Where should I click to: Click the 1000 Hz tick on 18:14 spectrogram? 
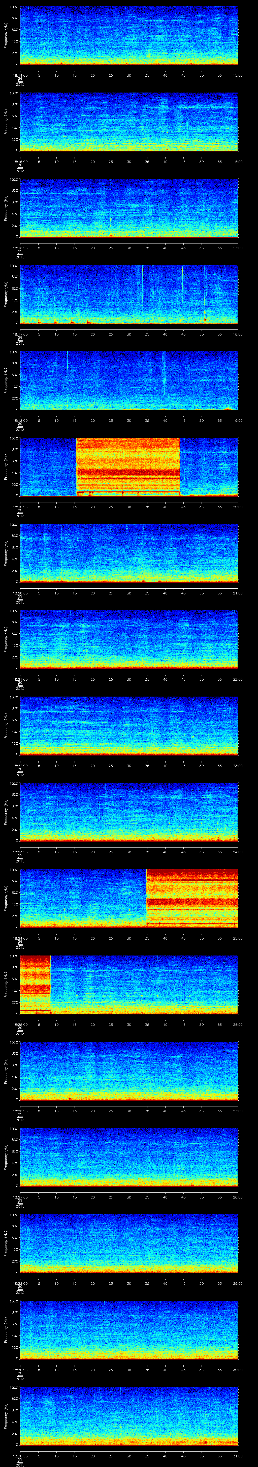(14, 7)
